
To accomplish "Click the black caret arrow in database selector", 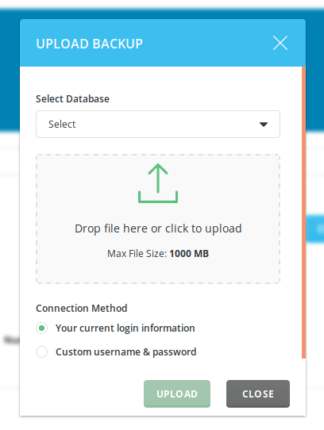I will (x=264, y=125).
